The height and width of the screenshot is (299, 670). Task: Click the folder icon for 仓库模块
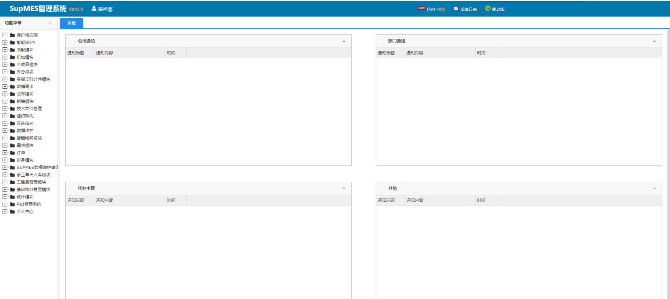coord(13,94)
